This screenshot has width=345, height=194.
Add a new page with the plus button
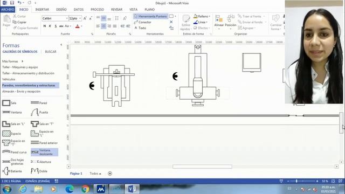click(x=110, y=174)
